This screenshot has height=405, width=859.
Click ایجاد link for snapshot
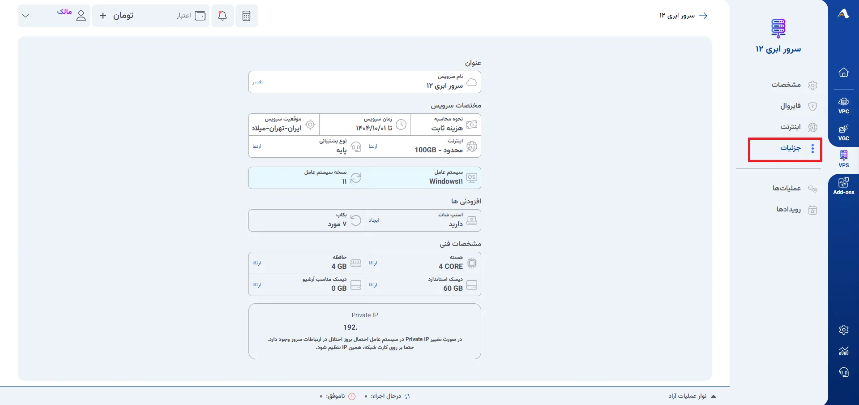(x=374, y=220)
